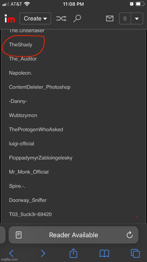Screen dimensions: 147x262
Task: Open the Safari tabs overview icon
Action: [x=135, y=253]
